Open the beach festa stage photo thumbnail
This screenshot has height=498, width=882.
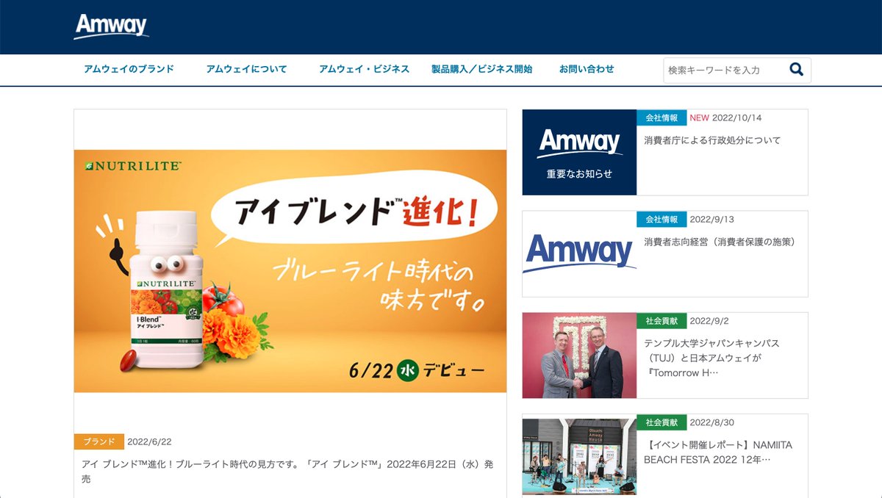(x=579, y=456)
